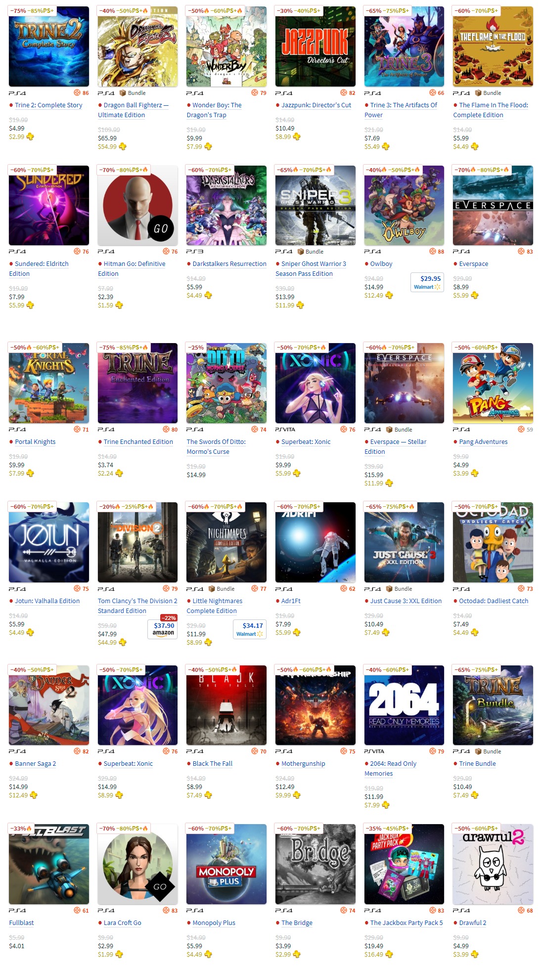
Task: Click the Metacritic 59 badge for Pang Adventures
Action: (526, 430)
